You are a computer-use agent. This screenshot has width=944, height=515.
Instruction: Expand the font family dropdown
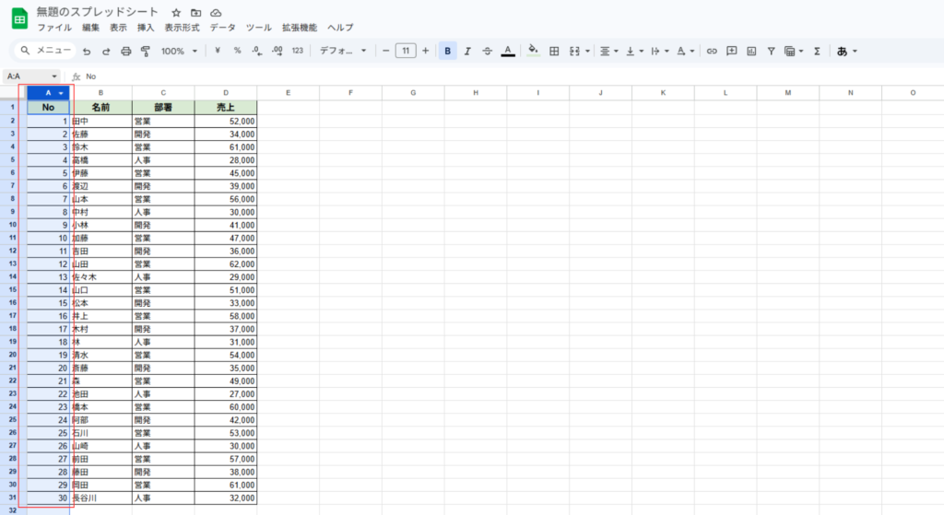point(343,52)
